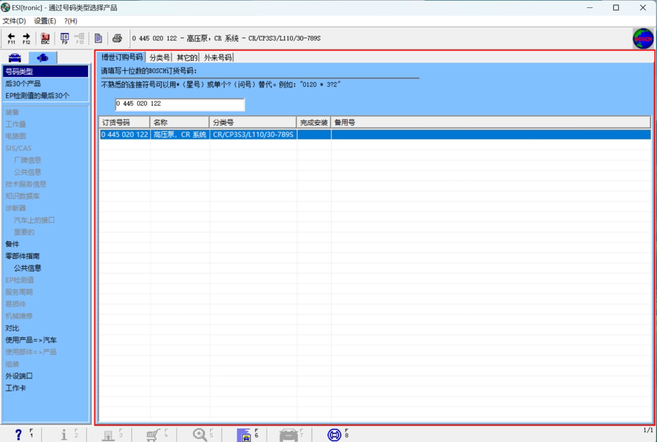Select the result row 0 445 020 122
657x442 pixels.
375,135
